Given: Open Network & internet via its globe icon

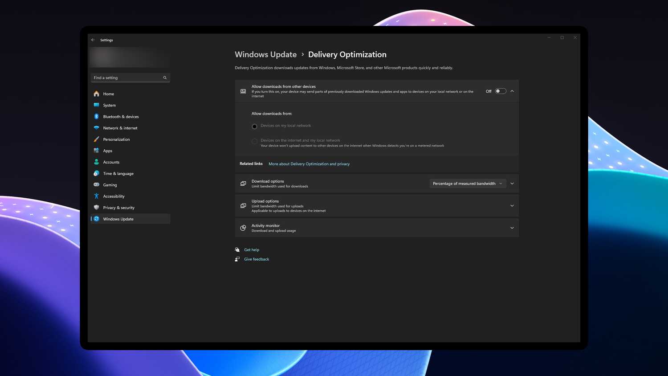Looking at the screenshot, I should 96,128.
